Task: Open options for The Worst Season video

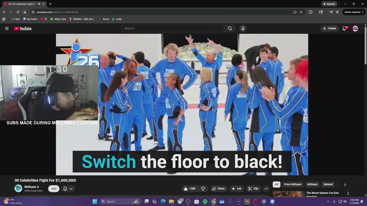Action: pyautogui.click(x=348, y=194)
